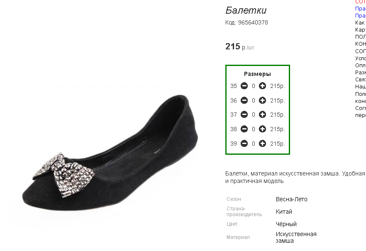Open the second blue link in right sidebar
366x251 pixels.
coord(360,15)
